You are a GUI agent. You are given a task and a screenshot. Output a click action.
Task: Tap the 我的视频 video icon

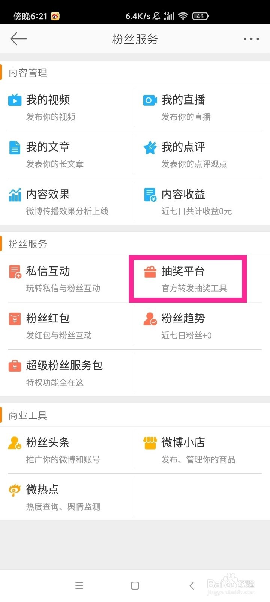tap(15, 100)
